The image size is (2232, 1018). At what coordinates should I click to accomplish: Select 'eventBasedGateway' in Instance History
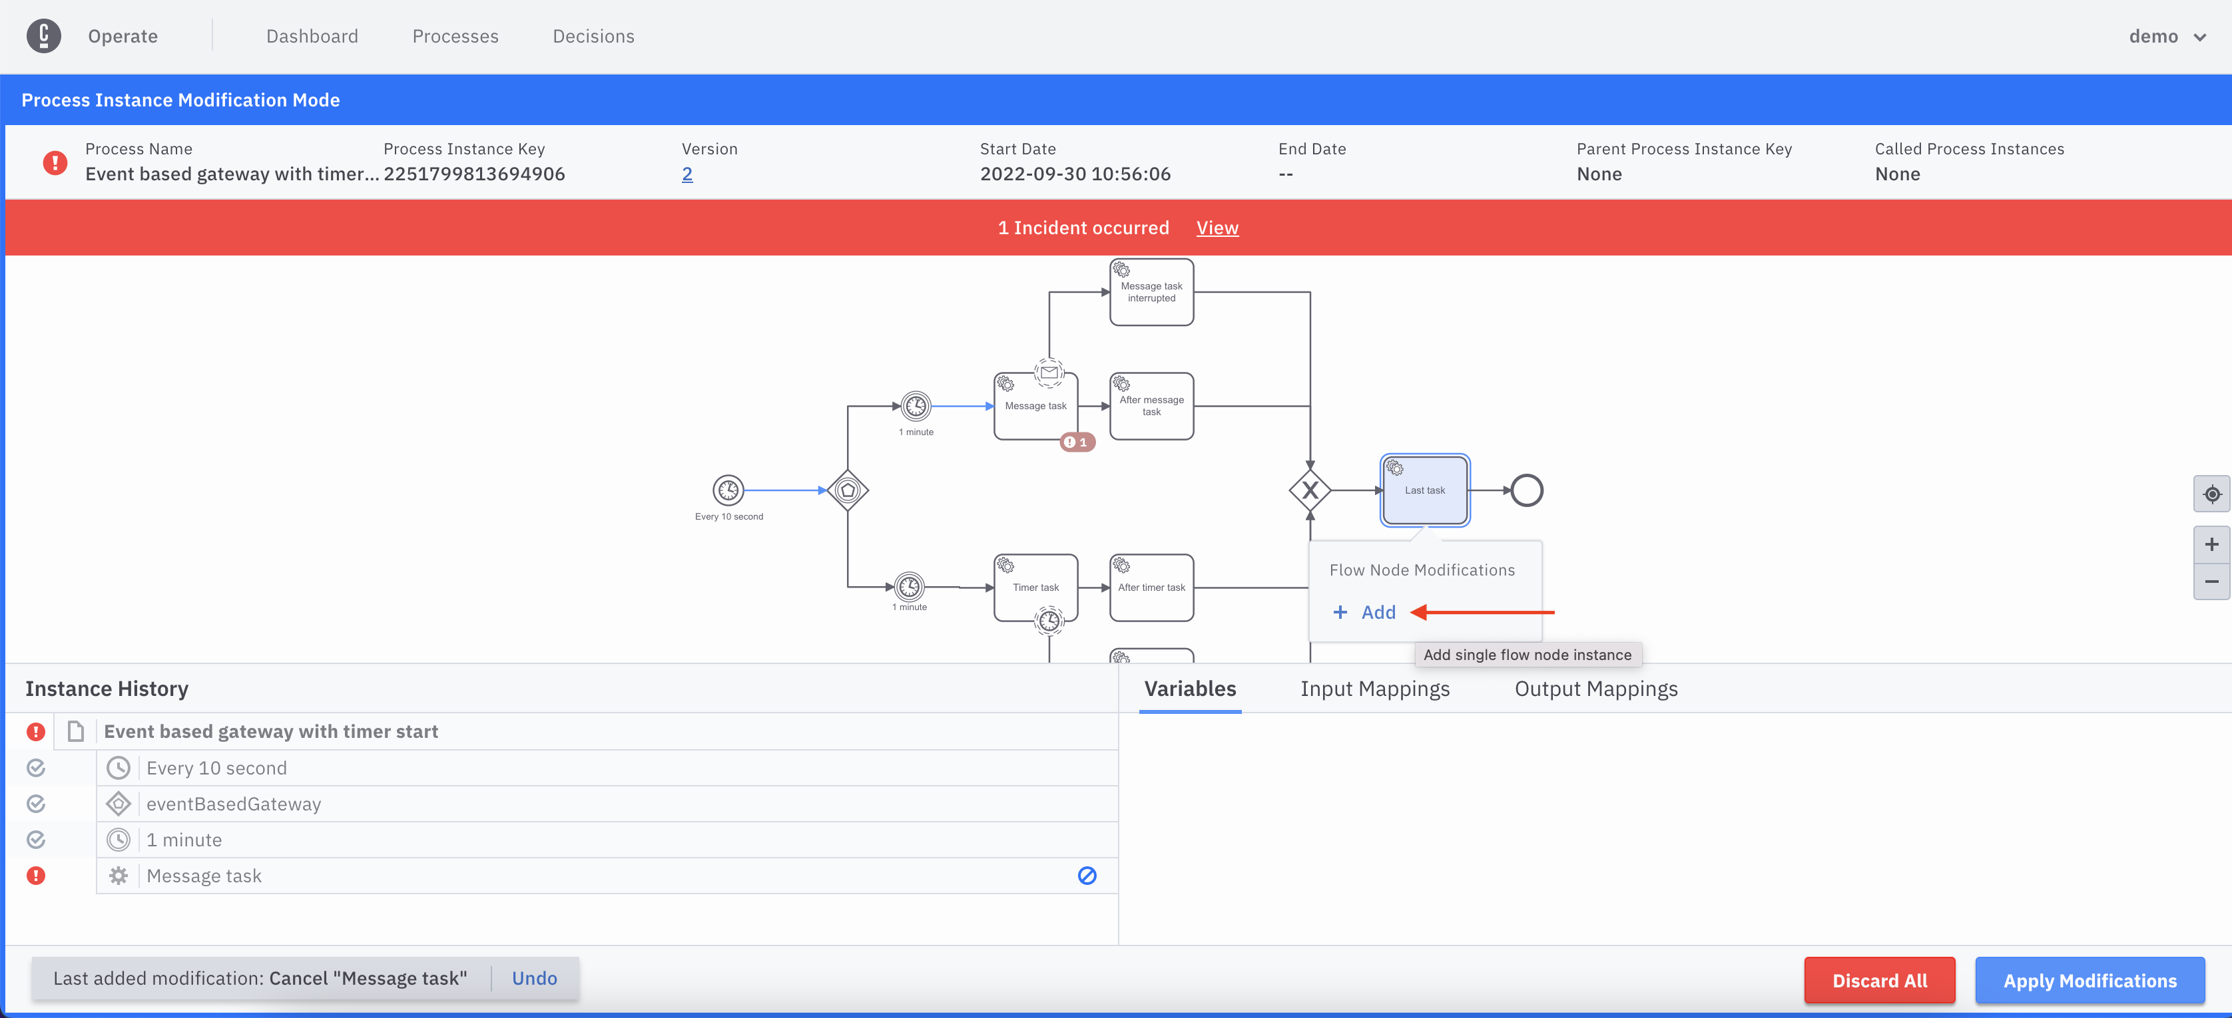[x=233, y=803]
